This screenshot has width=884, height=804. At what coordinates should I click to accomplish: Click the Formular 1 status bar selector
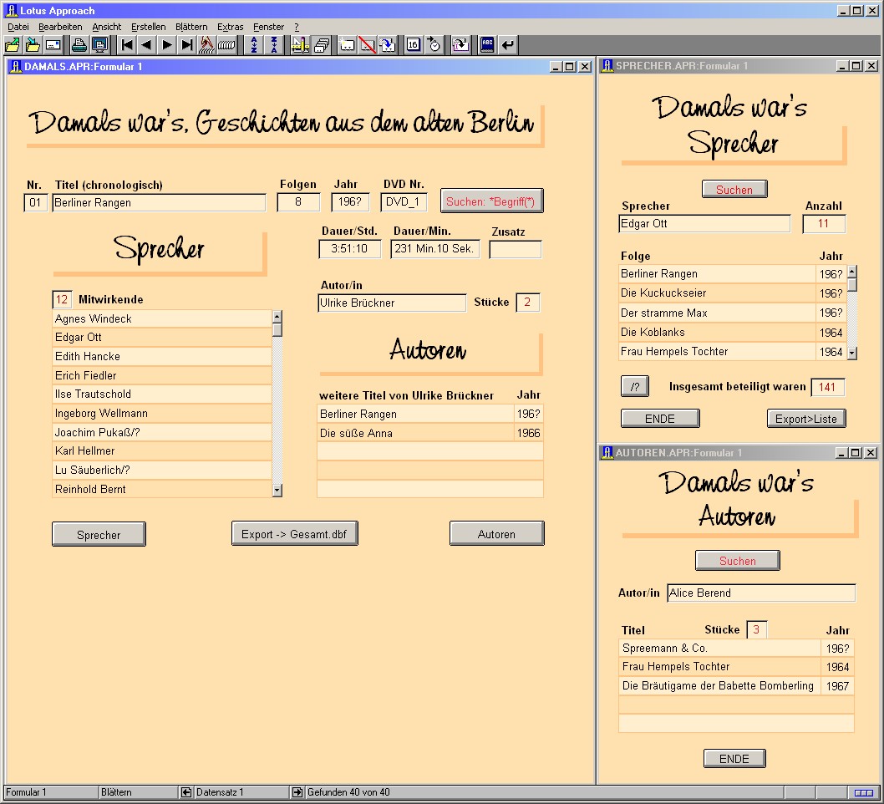pos(49,792)
